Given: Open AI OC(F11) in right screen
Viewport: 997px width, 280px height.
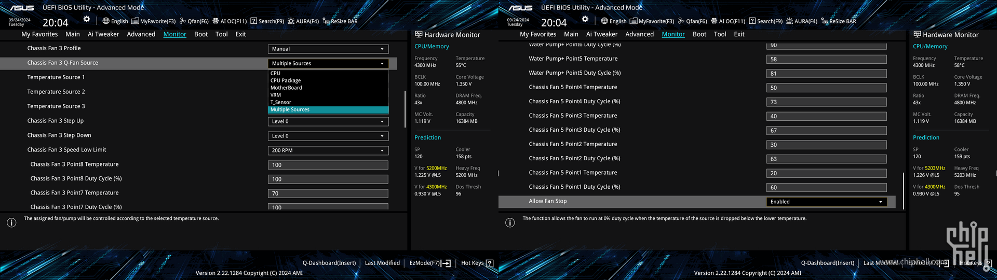Looking at the screenshot, I should click(728, 21).
